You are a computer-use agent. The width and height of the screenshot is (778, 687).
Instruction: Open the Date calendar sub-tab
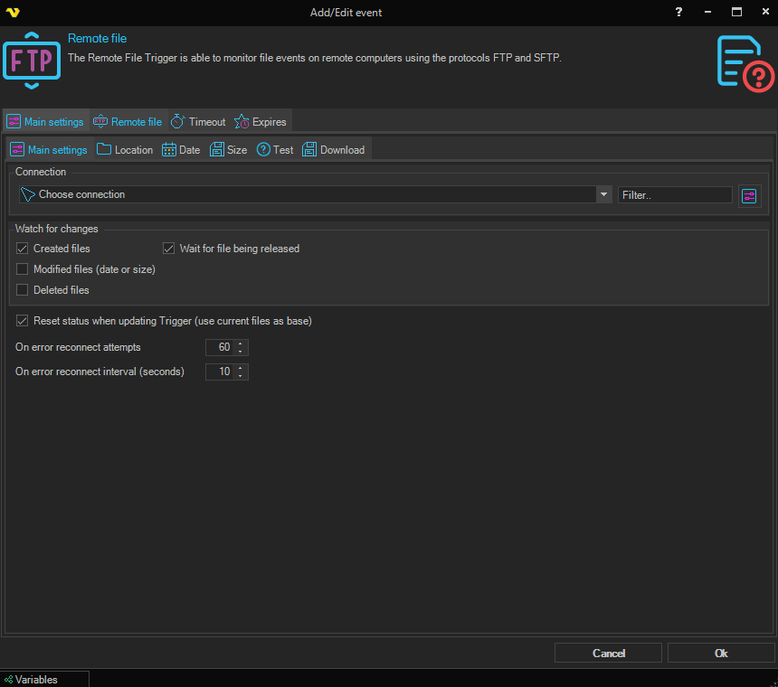click(181, 150)
